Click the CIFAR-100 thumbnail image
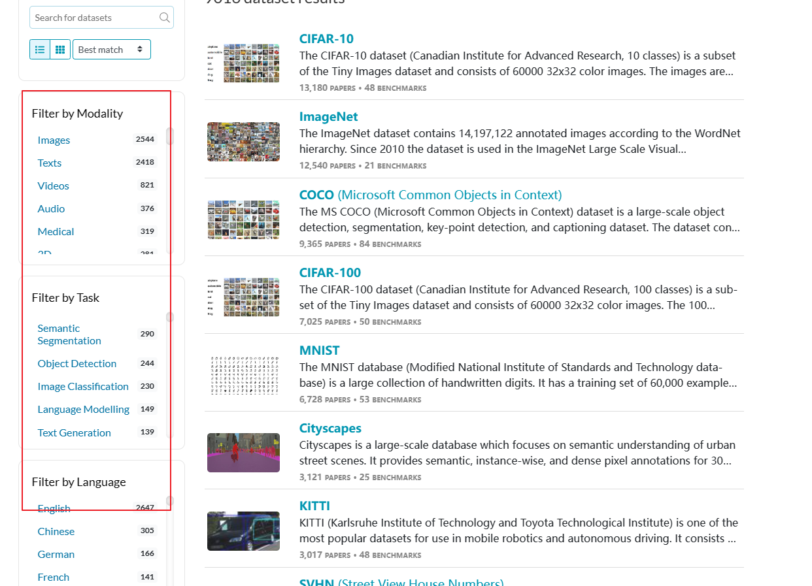The image size is (812, 586). point(243,297)
